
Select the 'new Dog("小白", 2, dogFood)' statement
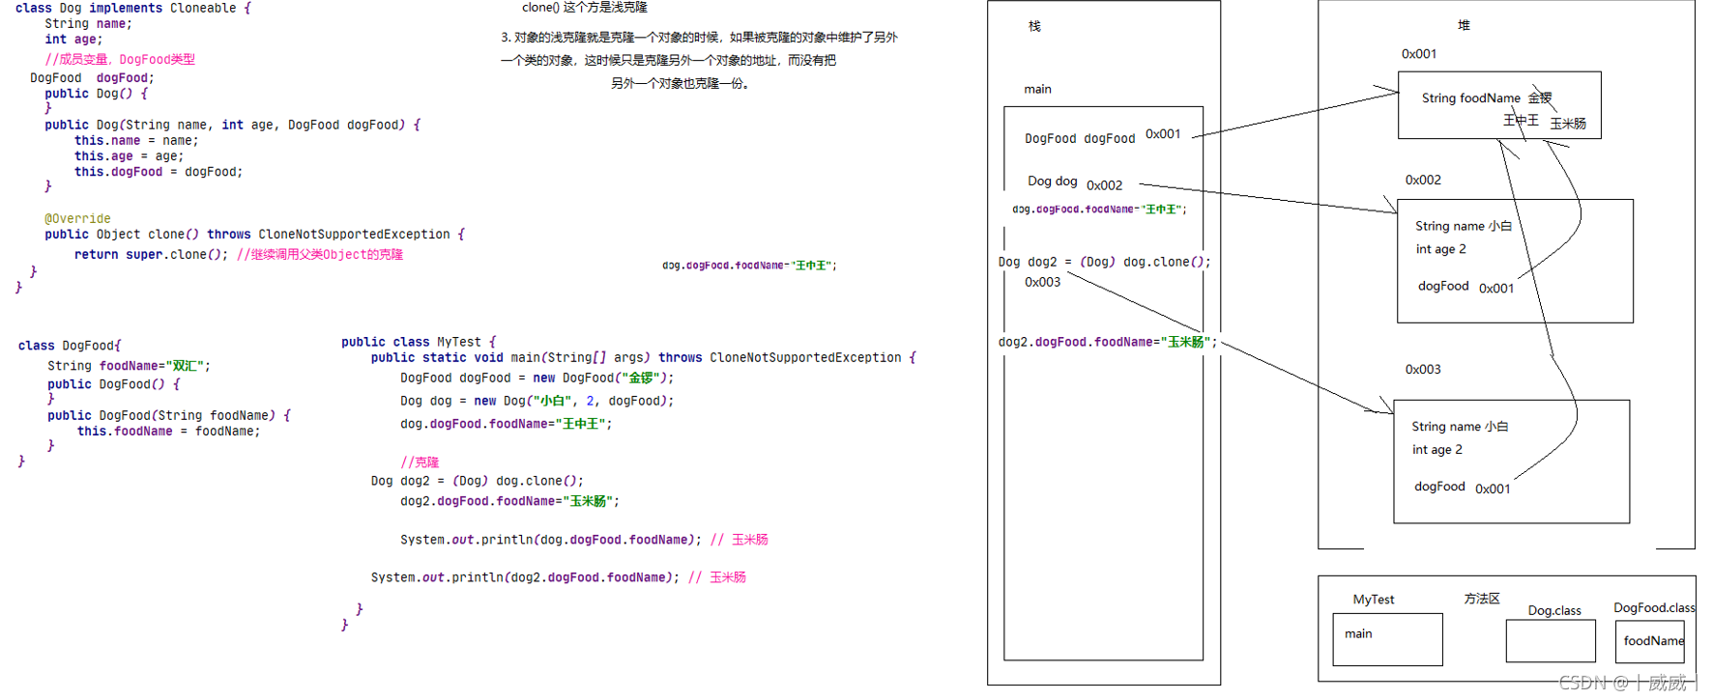pyautogui.click(x=537, y=401)
